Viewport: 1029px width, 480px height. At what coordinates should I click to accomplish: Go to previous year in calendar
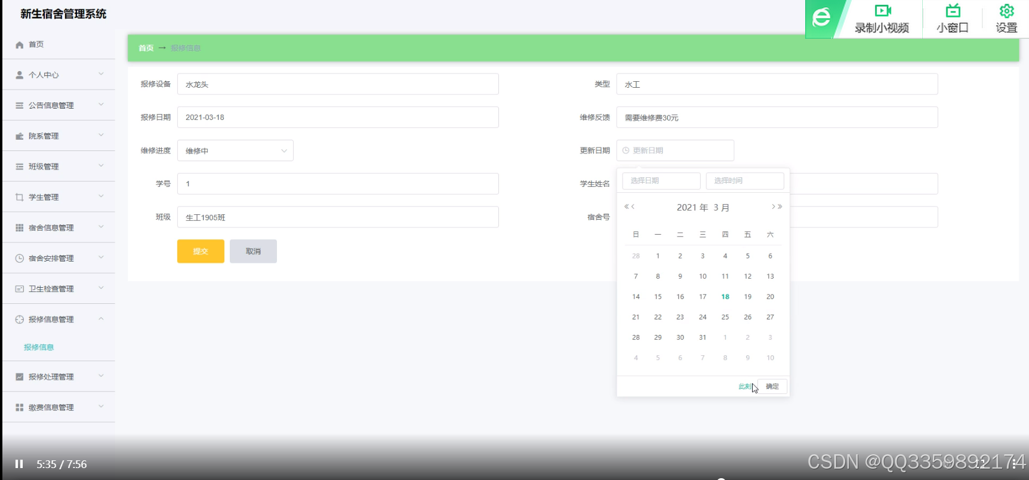626,207
